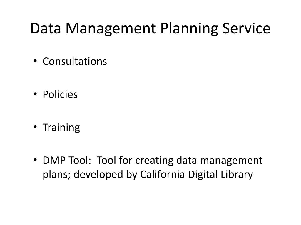
Task: Click the lowercase word "management" in DMP bullet
Action: pos(231,161)
